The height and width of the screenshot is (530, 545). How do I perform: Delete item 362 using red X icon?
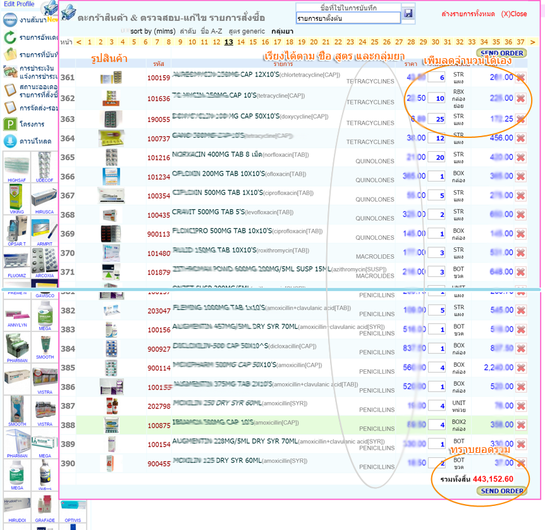[520, 99]
